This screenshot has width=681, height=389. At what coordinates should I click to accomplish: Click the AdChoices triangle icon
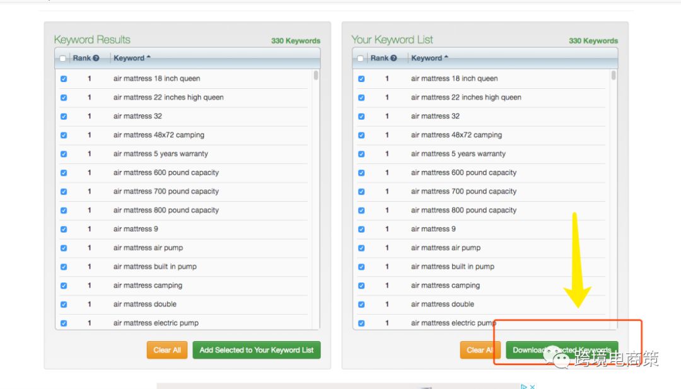click(524, 386)
